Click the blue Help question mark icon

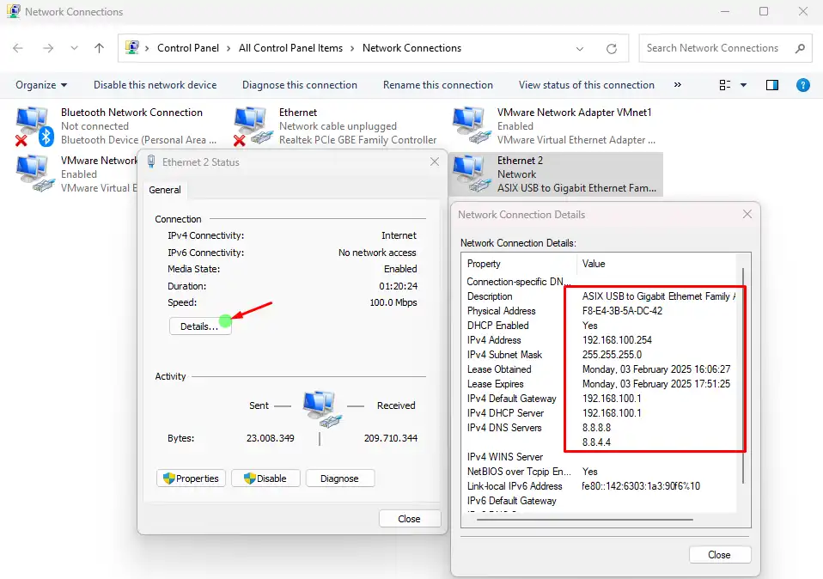coord(803,85)
